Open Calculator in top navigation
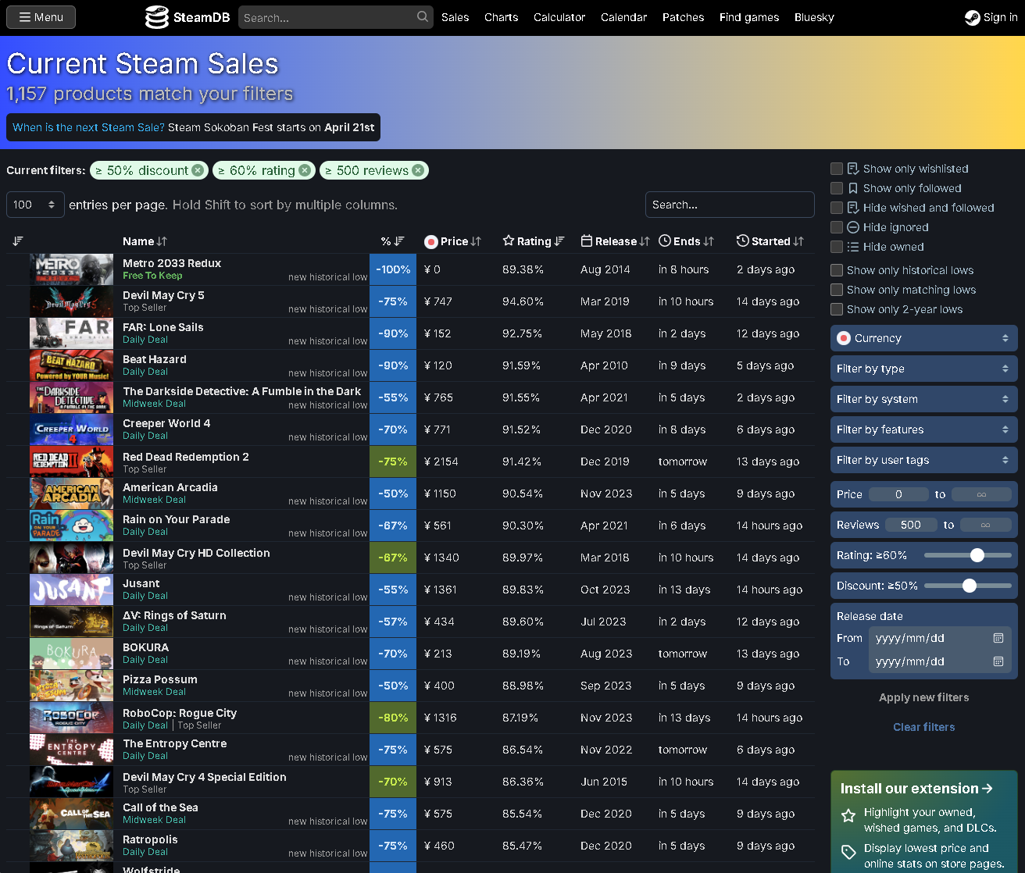The image size is (1025, 873). tap(559, 17)
